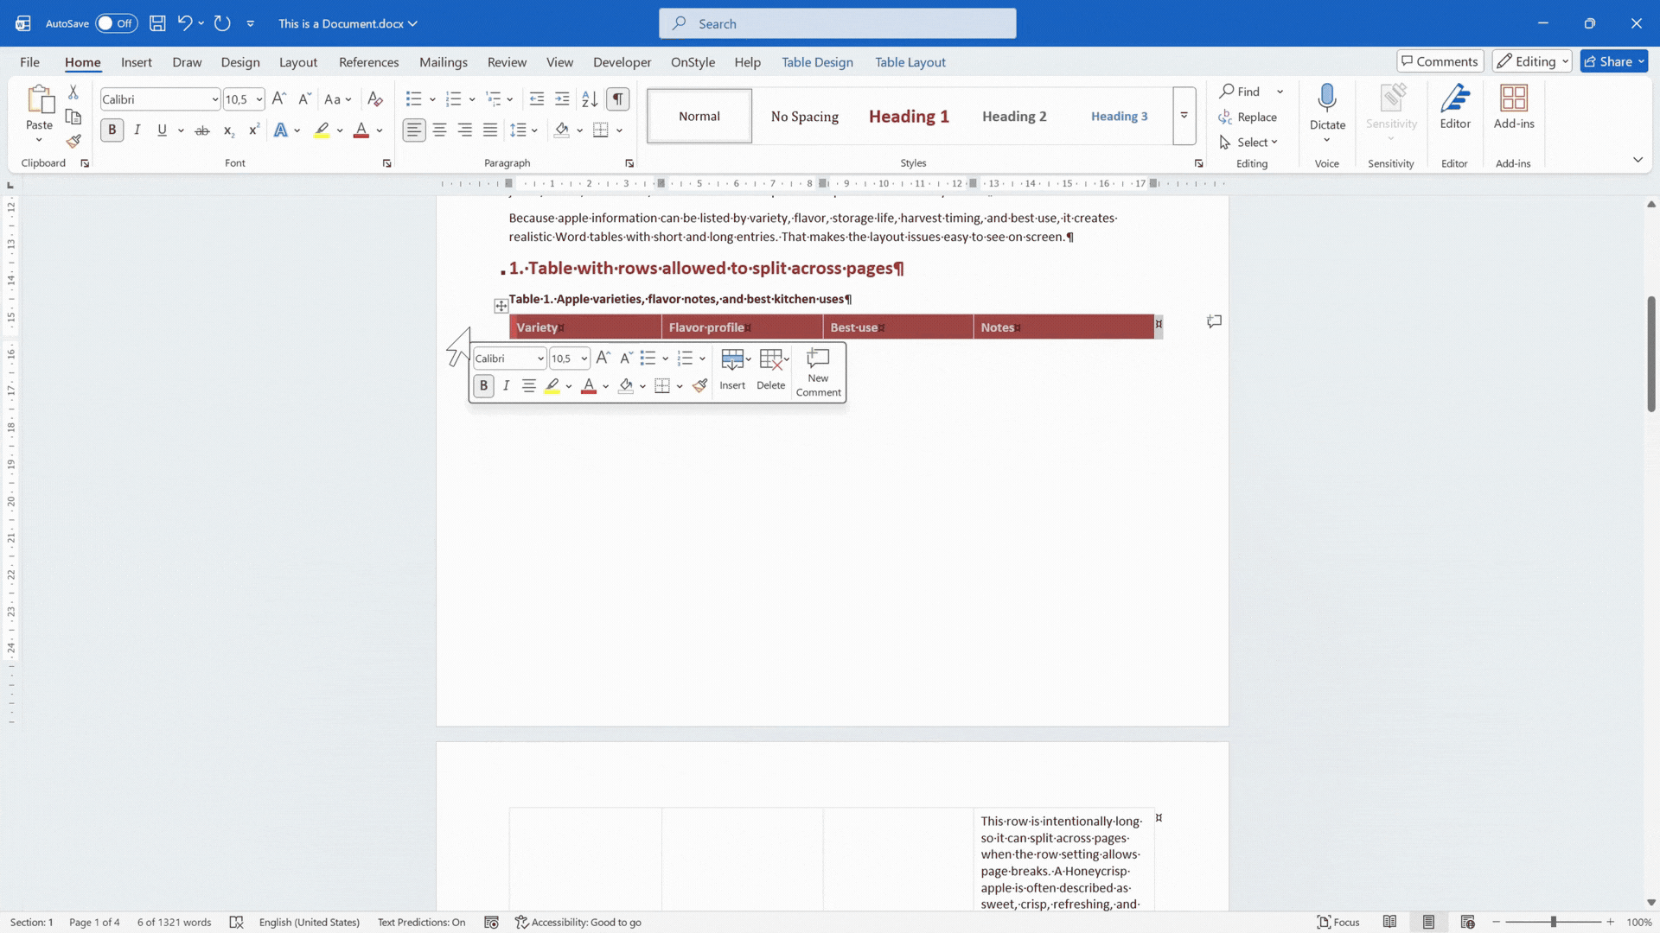Click the Increase Indent icon

562,99
